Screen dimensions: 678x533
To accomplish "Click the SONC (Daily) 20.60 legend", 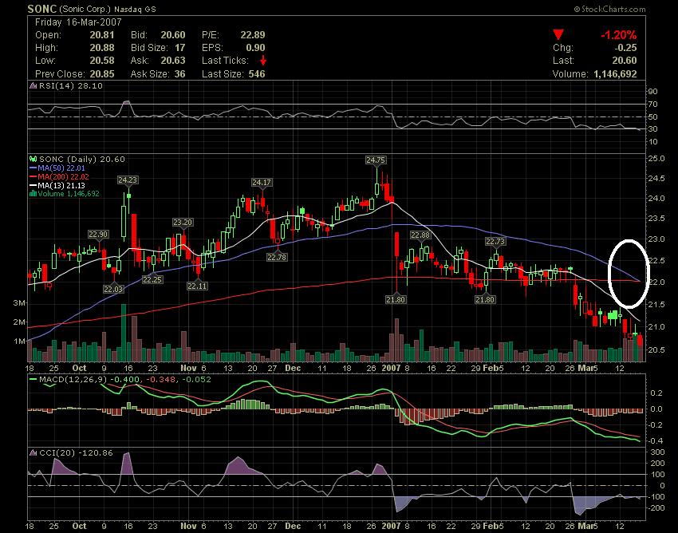I will pos(81,160).
